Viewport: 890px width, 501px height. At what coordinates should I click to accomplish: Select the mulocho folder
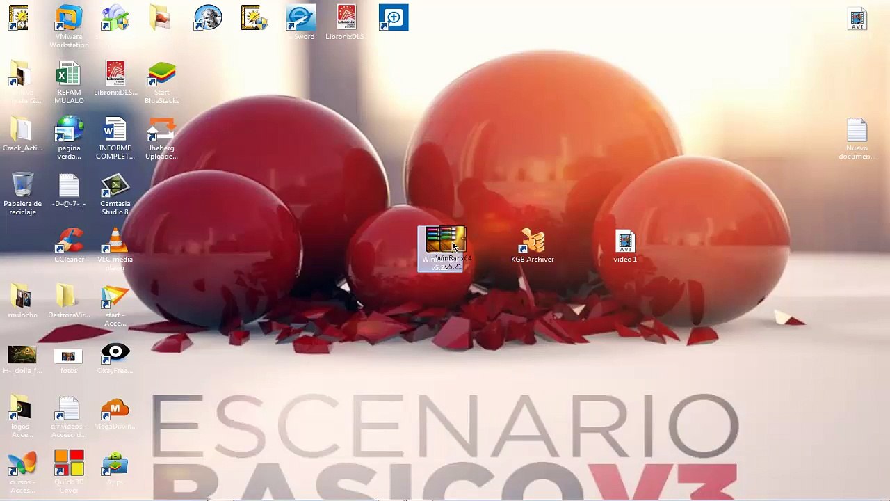(22, 301)
